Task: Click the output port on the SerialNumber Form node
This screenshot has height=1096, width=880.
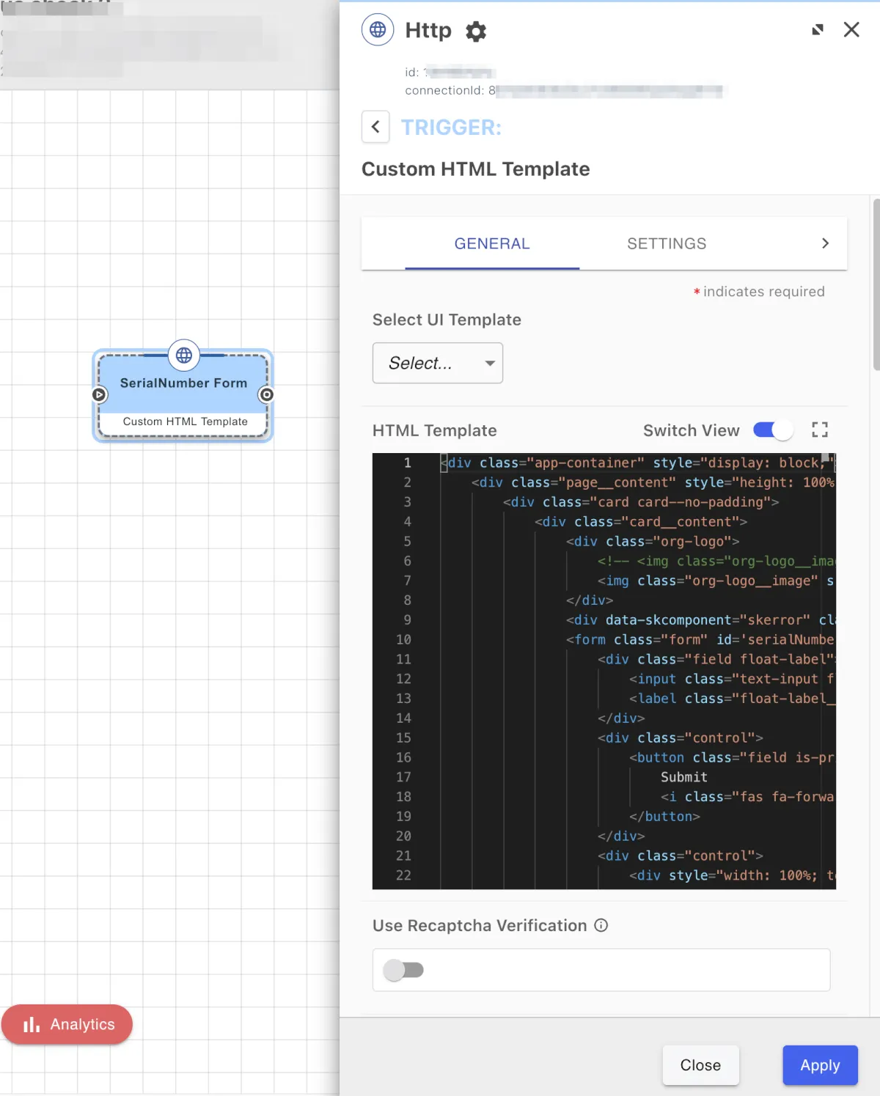Action: (267, 395)
